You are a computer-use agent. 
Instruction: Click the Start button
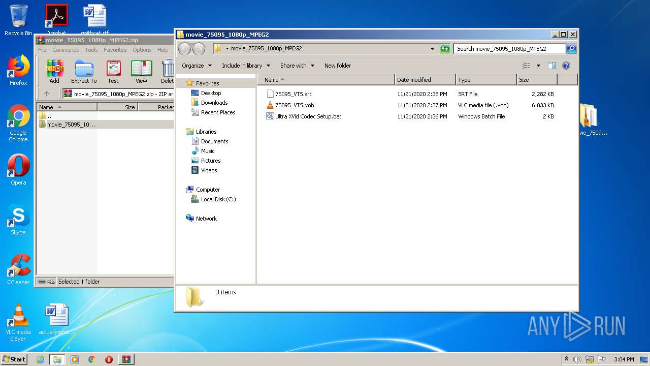14,359
